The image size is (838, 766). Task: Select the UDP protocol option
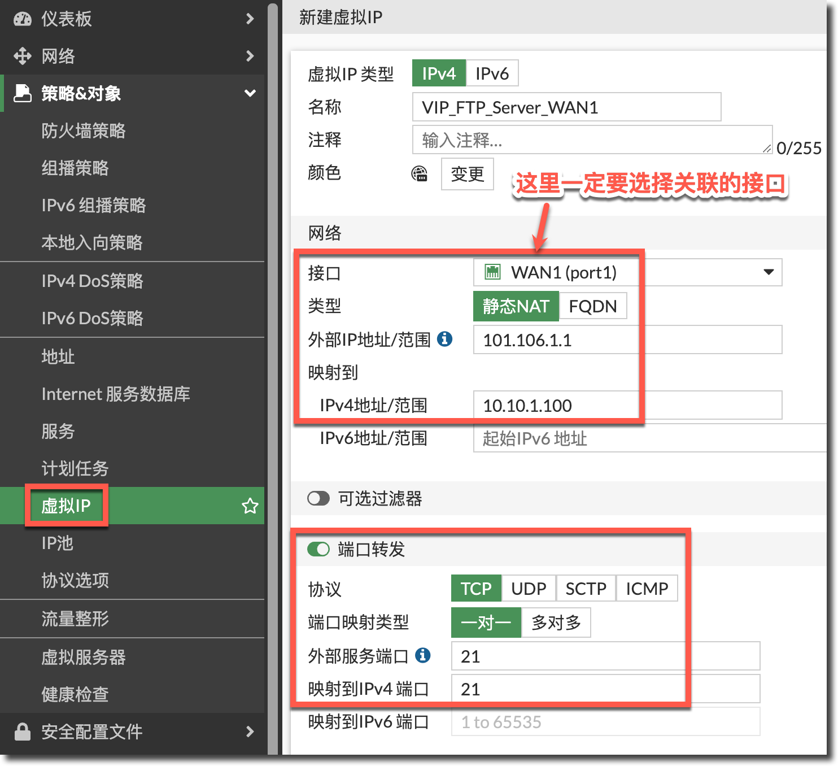(x=529, y=589)
